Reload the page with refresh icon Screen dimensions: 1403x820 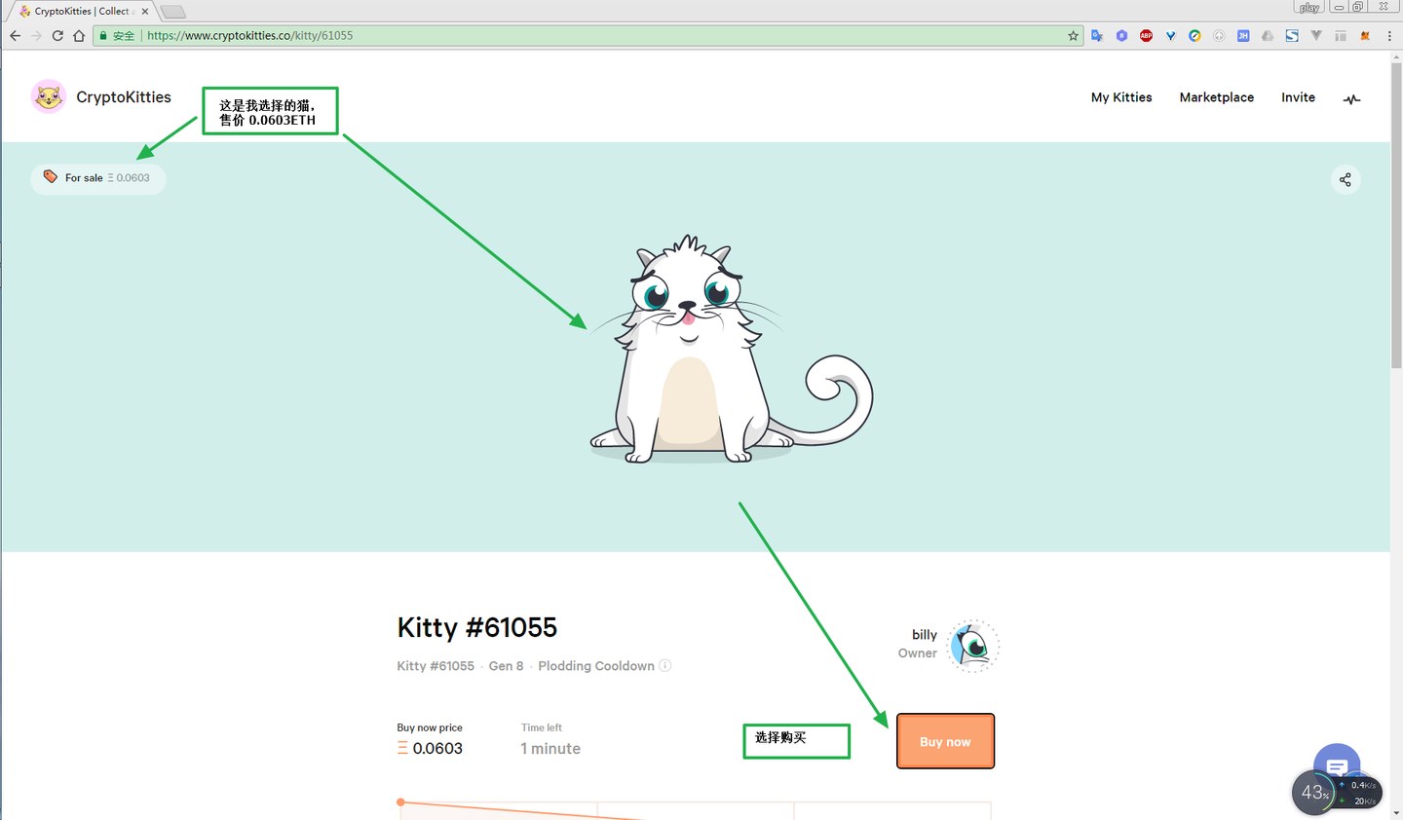[57, 36]
